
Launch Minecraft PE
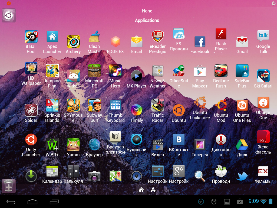point(94,71)
